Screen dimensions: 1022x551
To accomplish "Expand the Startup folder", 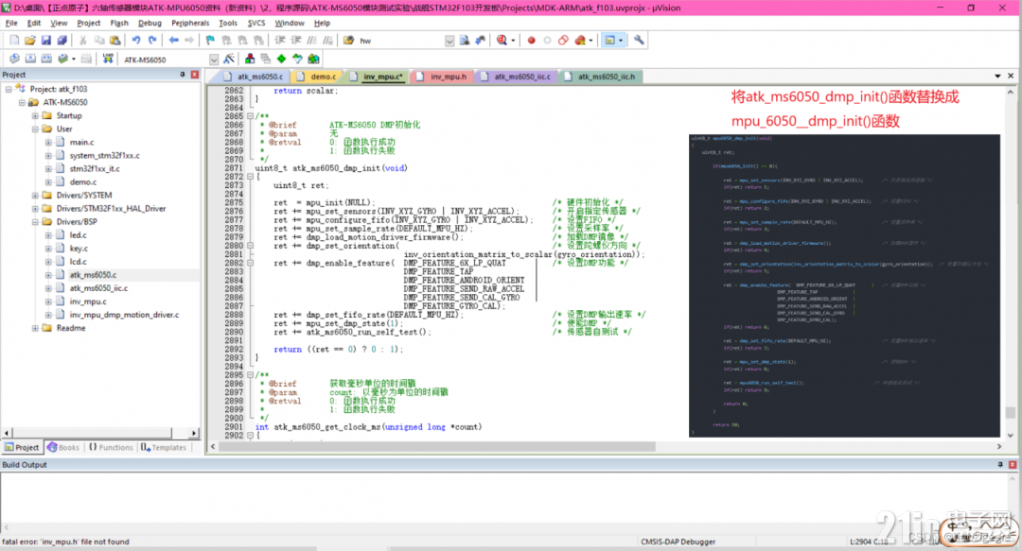I will pos(35,116).
